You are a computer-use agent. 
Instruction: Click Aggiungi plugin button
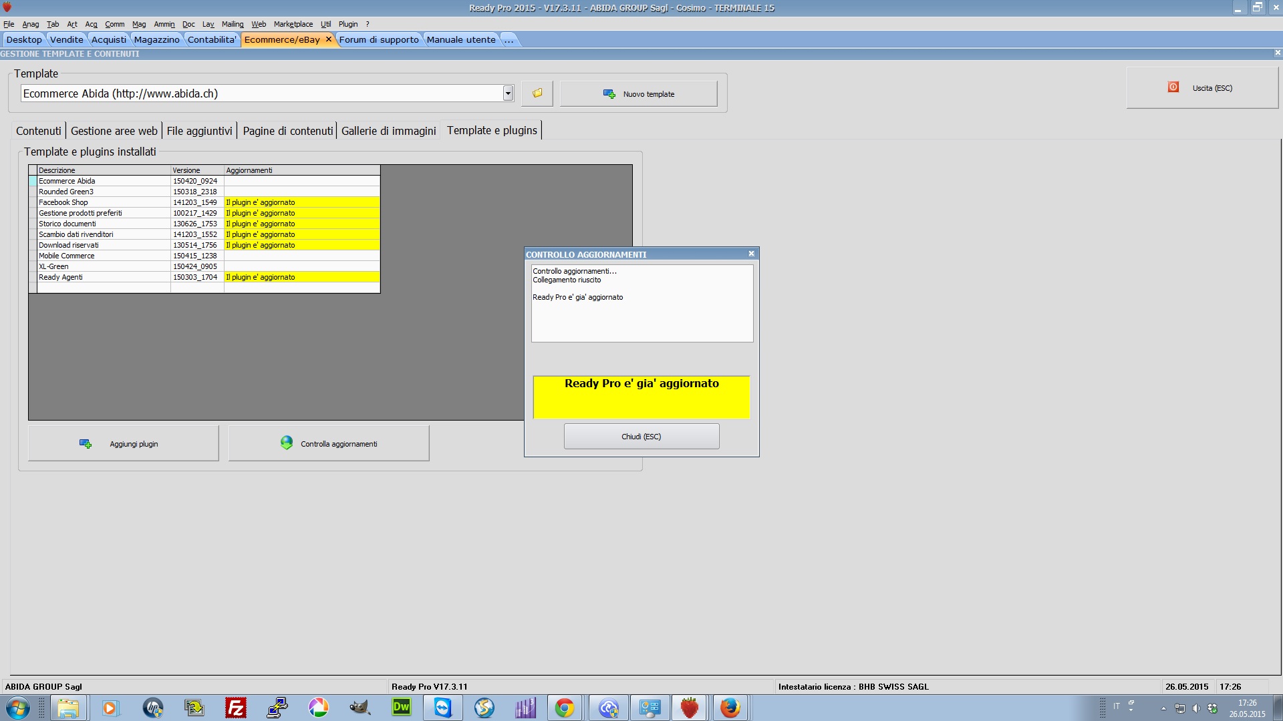click(x=124, y=444)
